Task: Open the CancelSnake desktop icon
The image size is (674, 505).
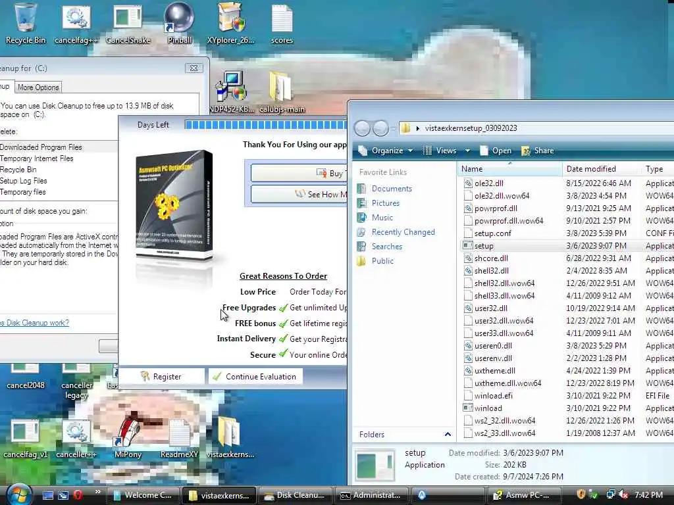Action: coord(128,24)
